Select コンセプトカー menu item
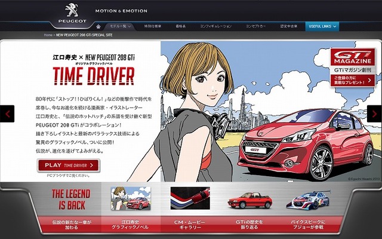382x239 pixels. point(255,26)
